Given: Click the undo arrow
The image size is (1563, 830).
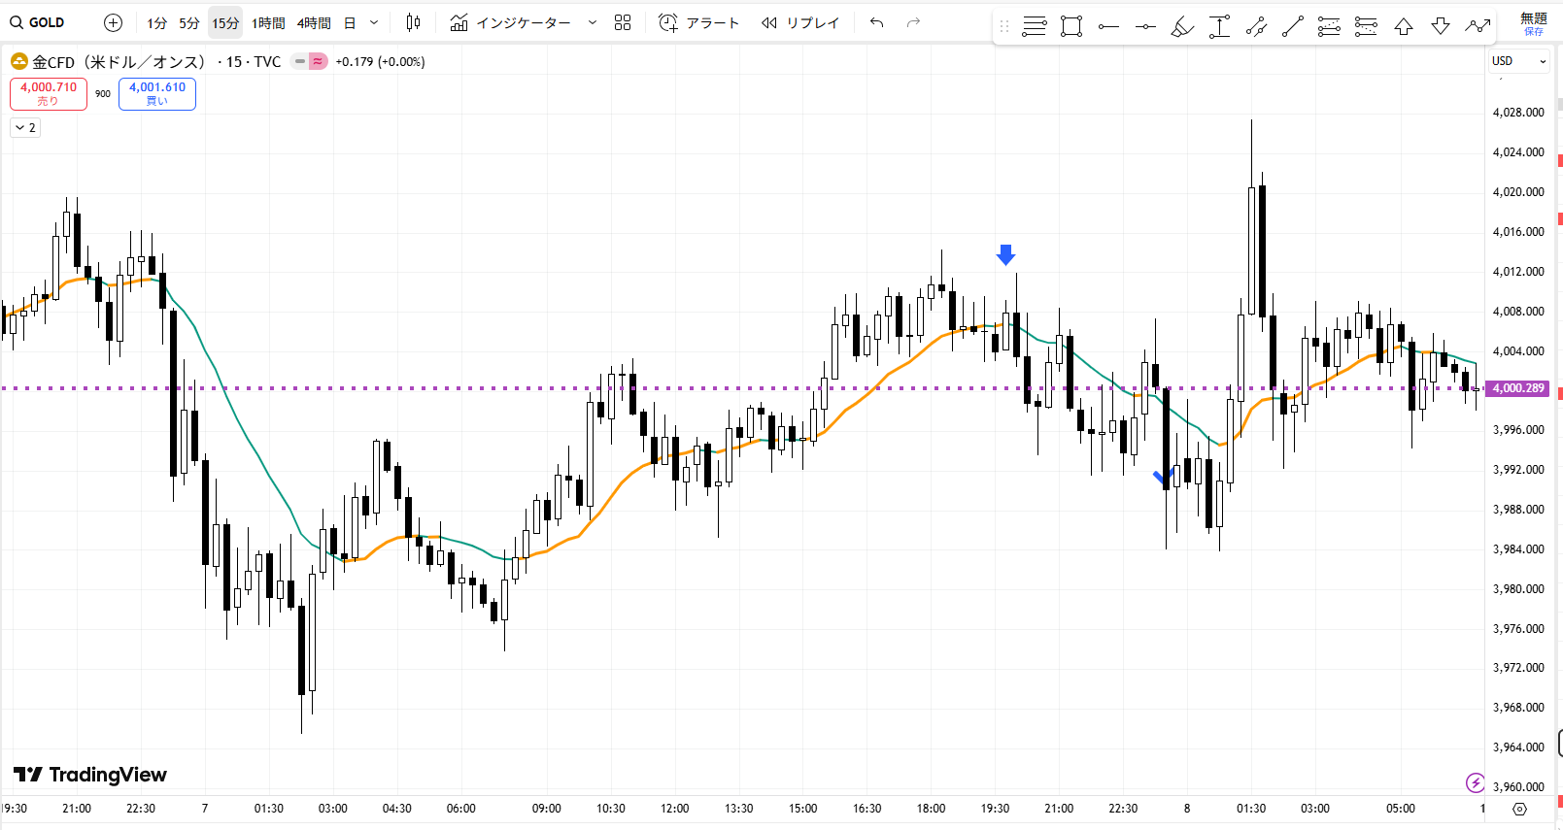Looking at the screenshot, I should [x=877, y=22].
